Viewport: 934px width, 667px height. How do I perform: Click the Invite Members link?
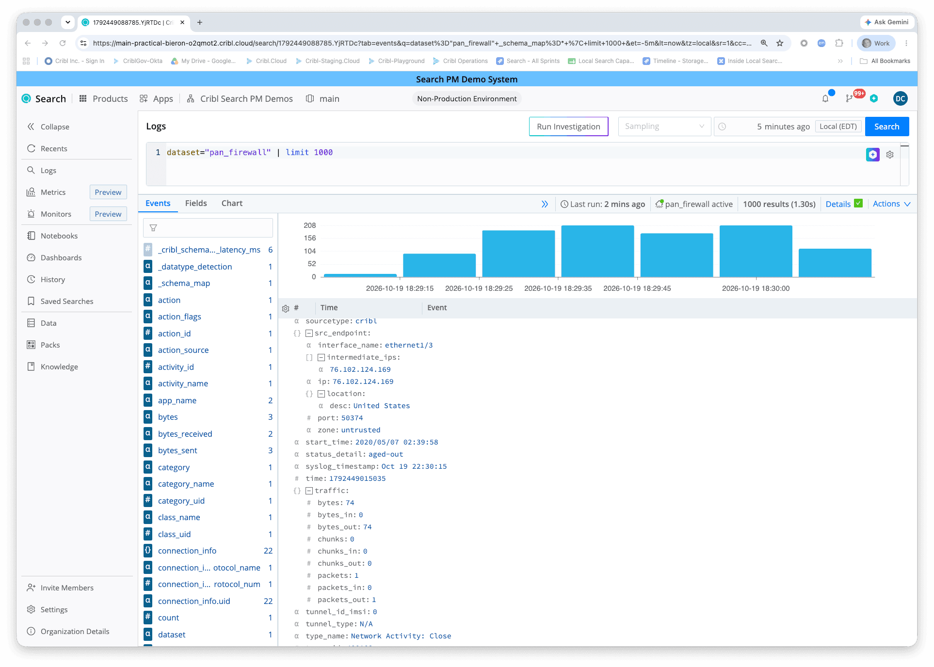coord(60,588)
